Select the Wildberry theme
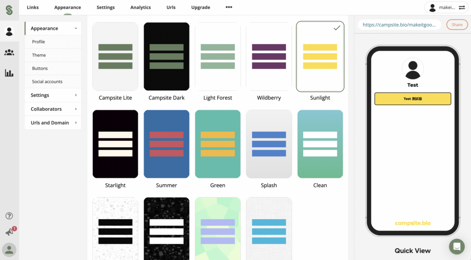The image size is (471, 260). [269, 56]
